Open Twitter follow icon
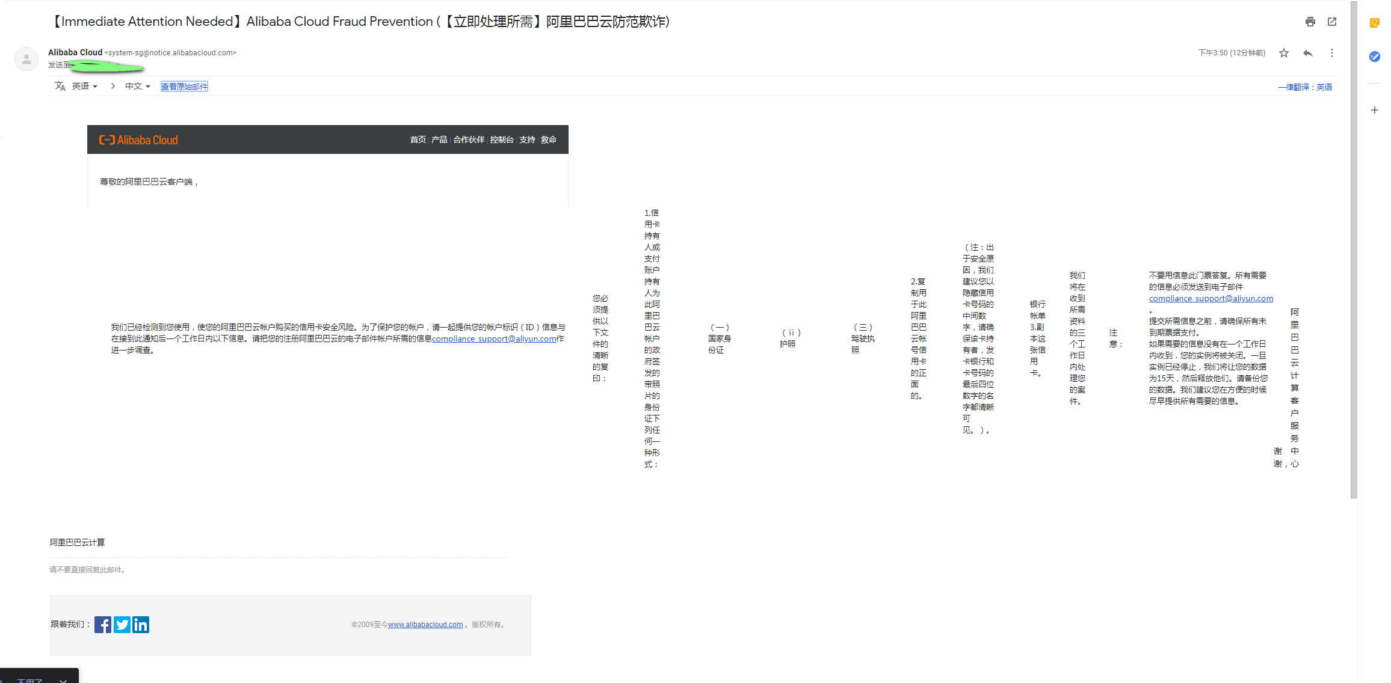This screenshot has width=1391, height=683. click(122, 625)
